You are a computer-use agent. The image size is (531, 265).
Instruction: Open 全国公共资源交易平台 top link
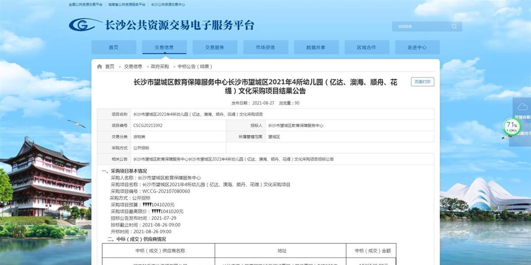coord(85,4)
